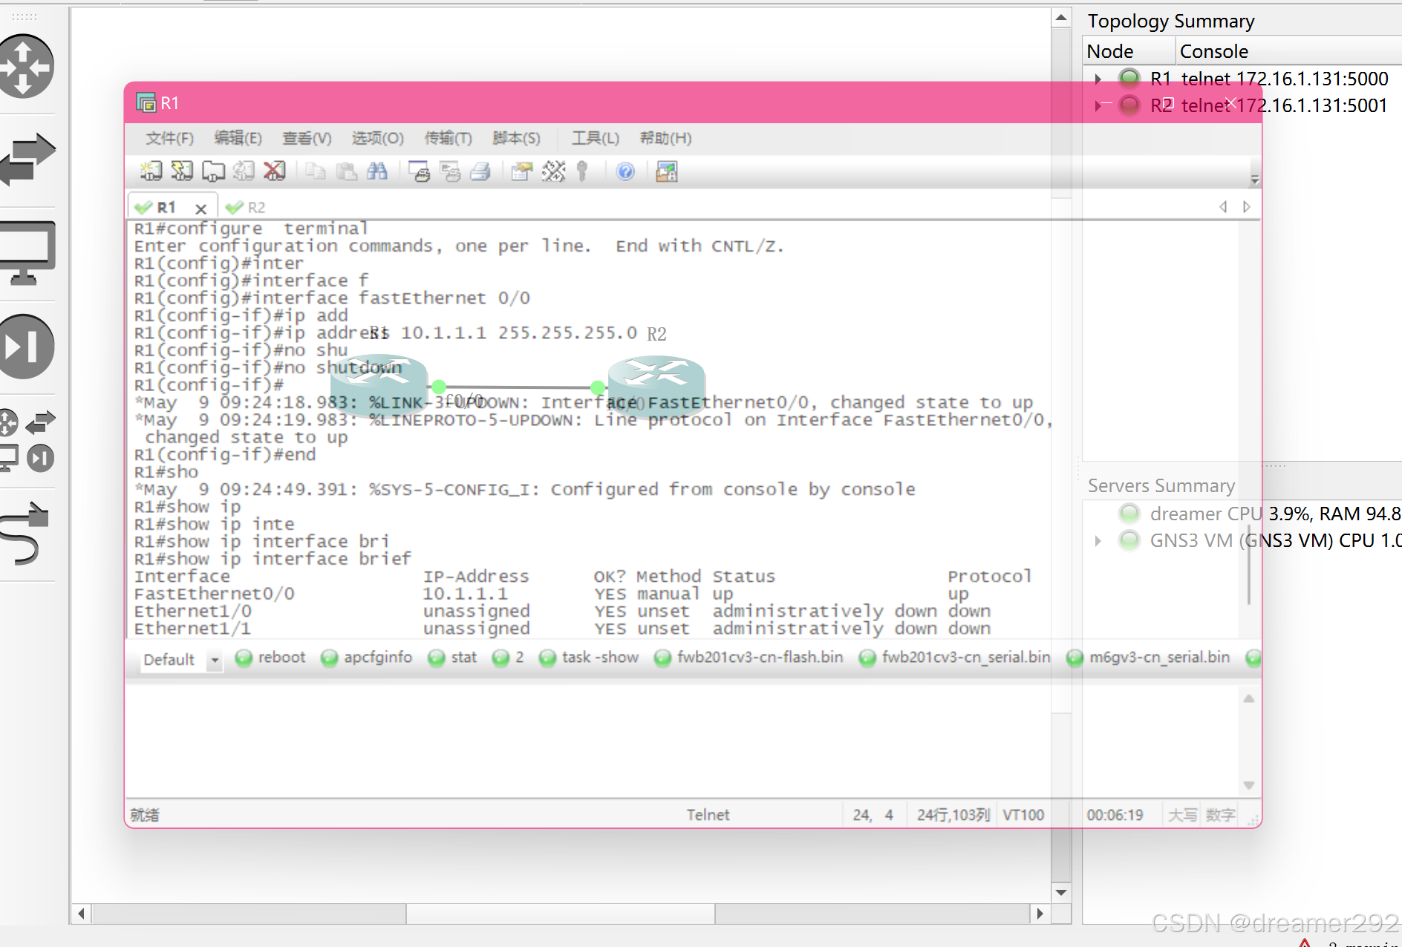Click the R1 window title icon
1402x947 pixels.
pos(146,103)
